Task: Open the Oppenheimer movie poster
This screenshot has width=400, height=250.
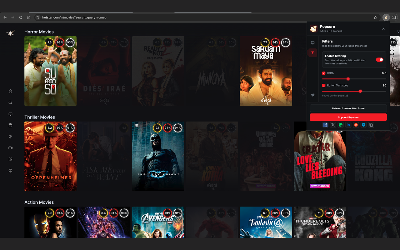Action: 50,156
